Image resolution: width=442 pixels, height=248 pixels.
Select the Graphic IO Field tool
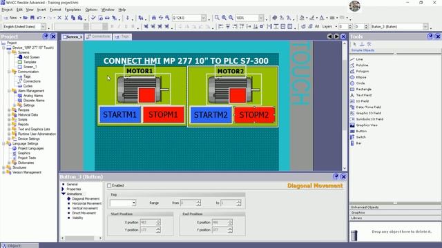click(x=368, y=113)
